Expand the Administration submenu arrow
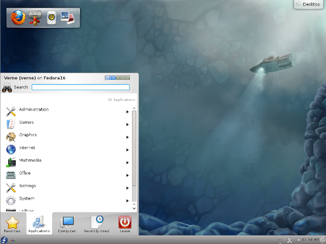The width and height of the screenshot is (326, 244). coord(128,112)
